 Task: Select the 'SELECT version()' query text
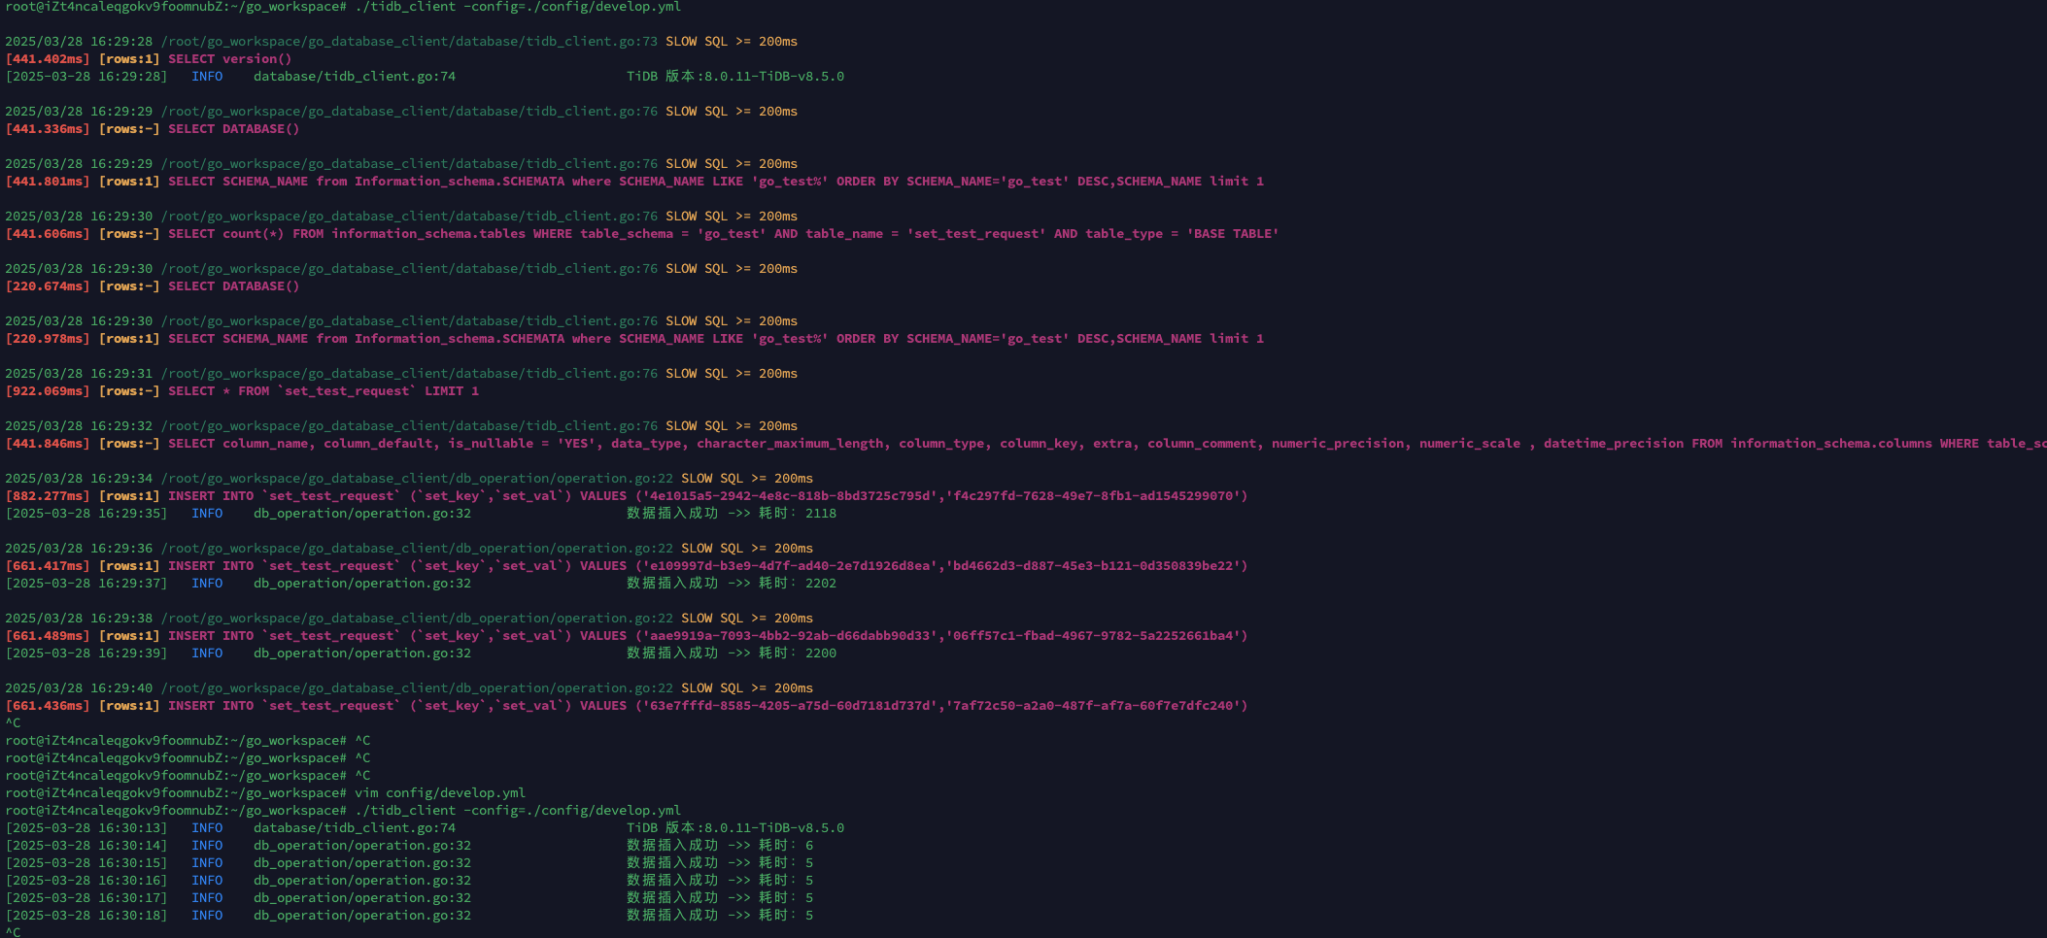[230, 59]
